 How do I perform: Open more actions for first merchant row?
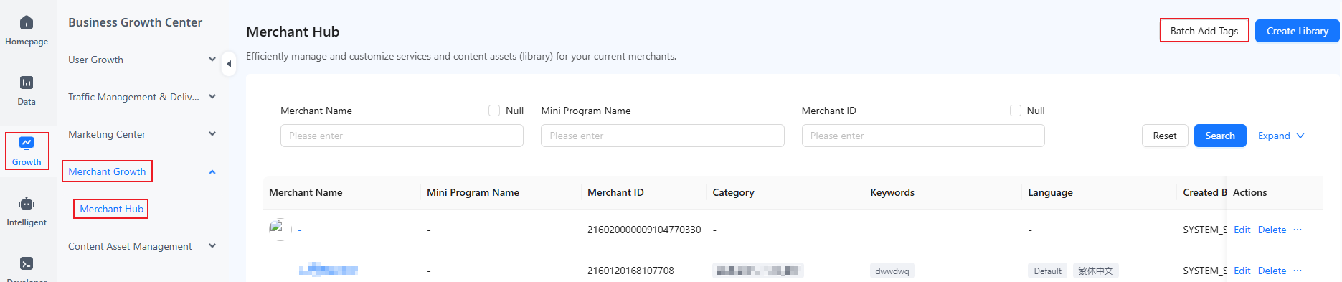coord(1298,230)
